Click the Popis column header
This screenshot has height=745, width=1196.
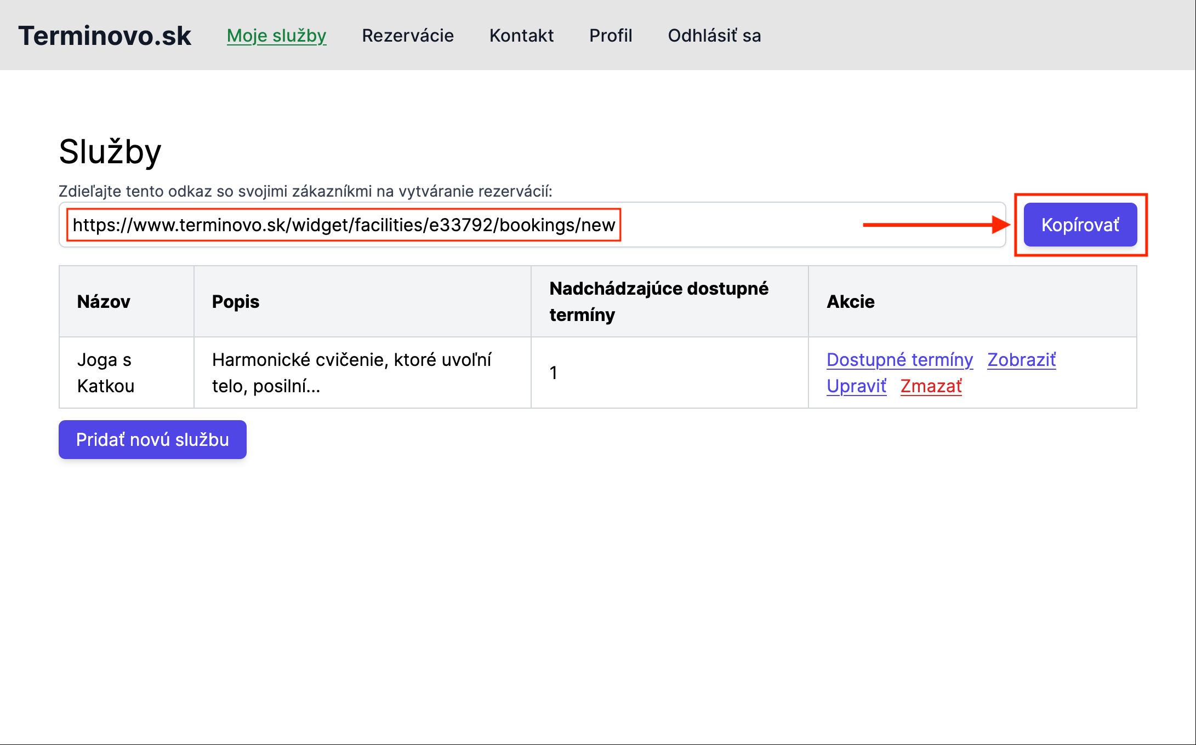pyautogui.click(x=236, y=302)
